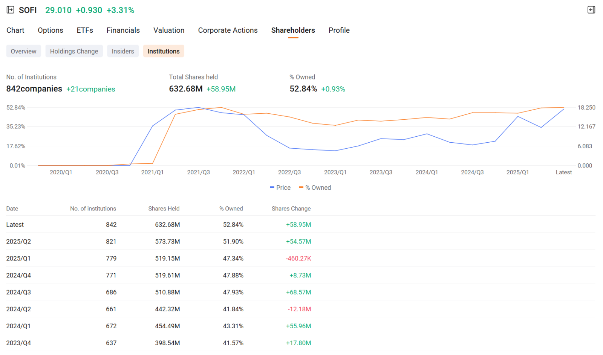Click the 573.73M shares held value
The height and width of the screenshot is (355, 603).
tap(168, 242)
